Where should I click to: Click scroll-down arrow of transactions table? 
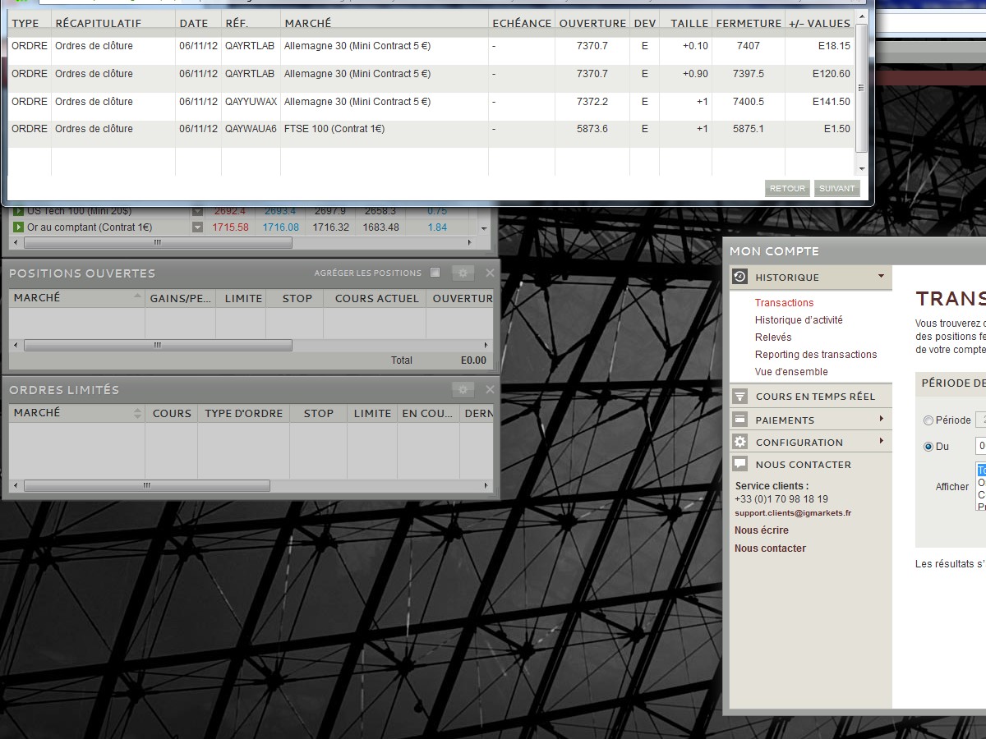861,168
